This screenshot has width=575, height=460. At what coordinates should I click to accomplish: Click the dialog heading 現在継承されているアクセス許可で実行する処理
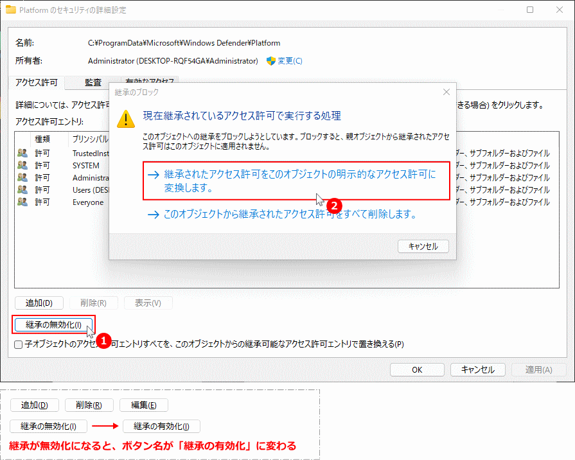(242, 116)
